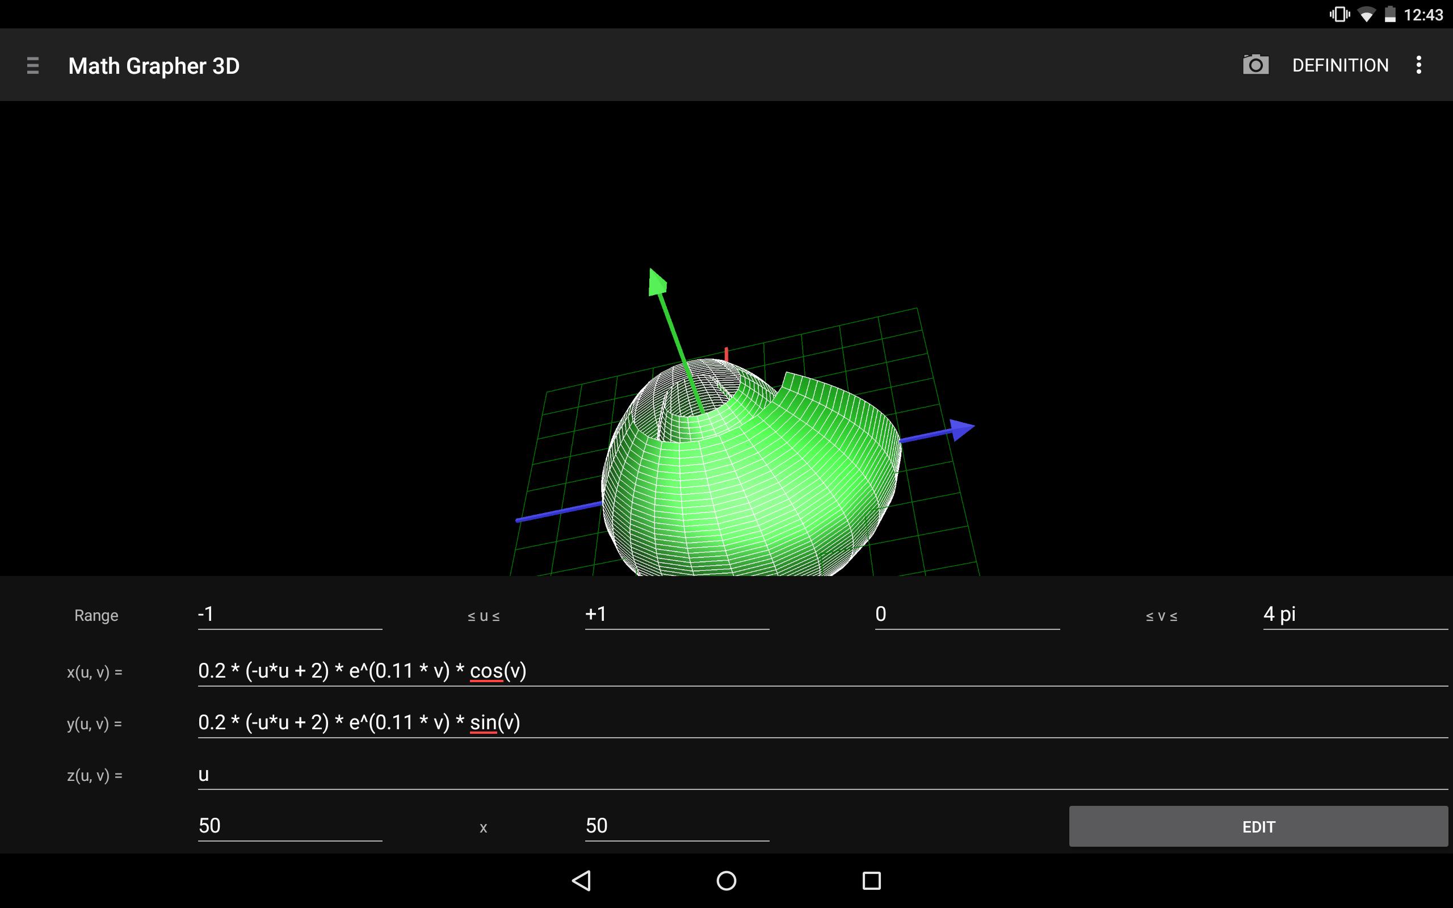This screenshot has width=1453, height=908.
Task: Select the v minimum field showing 0
Action: (x=967, y=615)
